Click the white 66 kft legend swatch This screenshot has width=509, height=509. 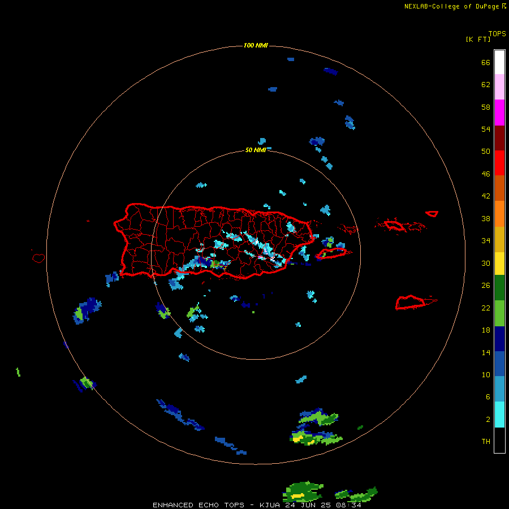click(x=499, y=62)
